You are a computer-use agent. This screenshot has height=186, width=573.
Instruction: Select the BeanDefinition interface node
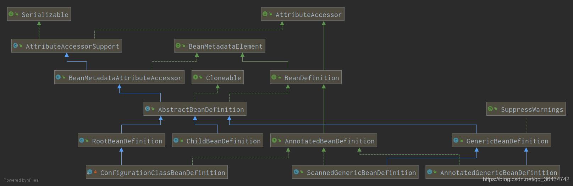pyautogui.click(x=306, y=78)
